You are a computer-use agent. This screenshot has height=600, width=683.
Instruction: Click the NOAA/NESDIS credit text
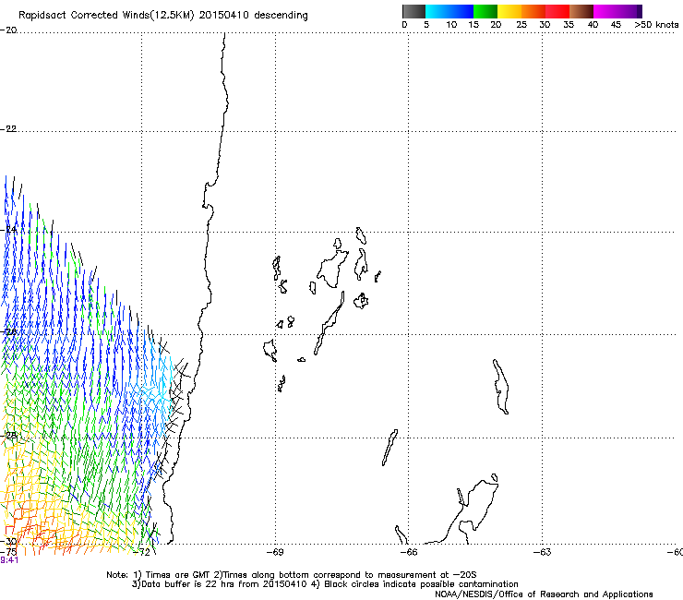point(544,594)
